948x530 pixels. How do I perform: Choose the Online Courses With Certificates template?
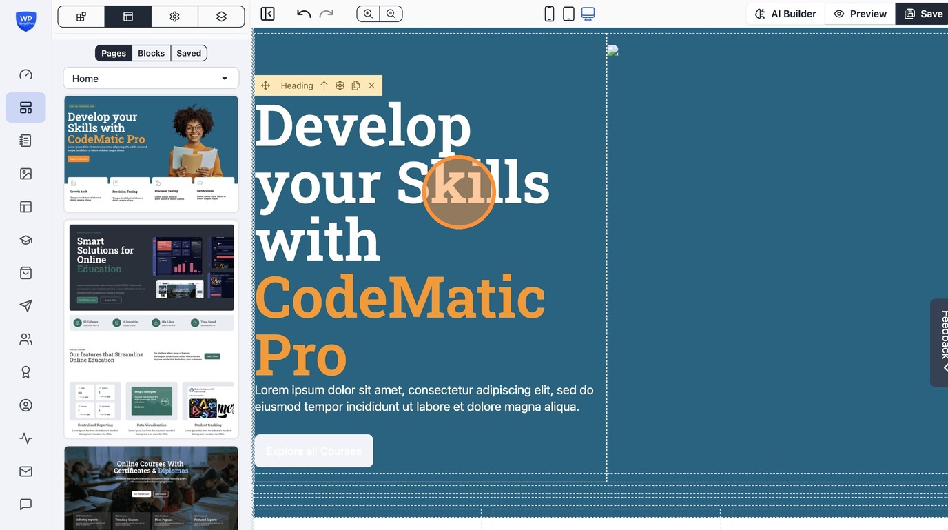[151, 488]
